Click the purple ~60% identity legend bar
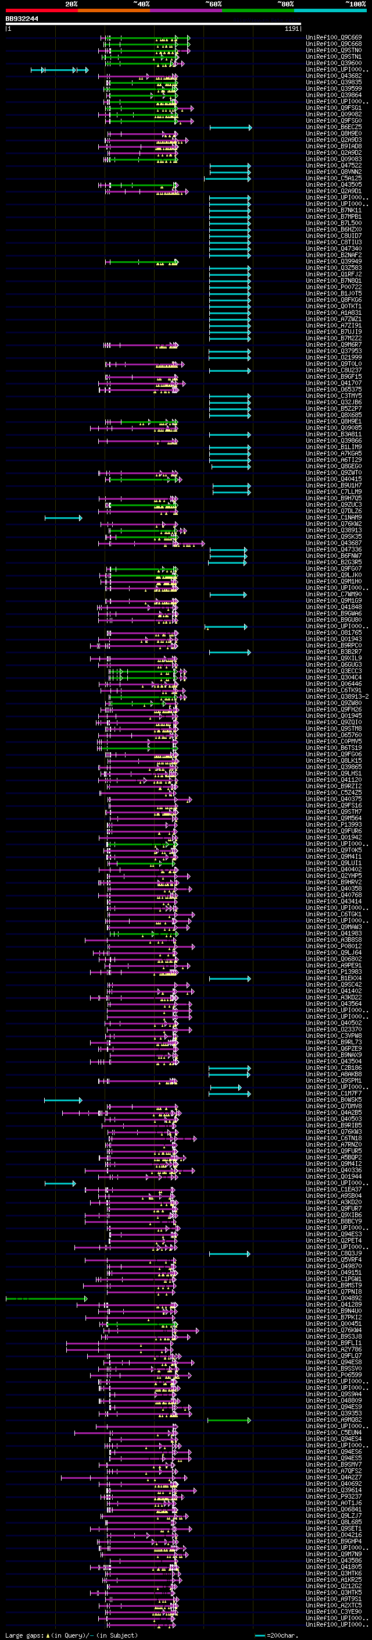The image size is (372, 1640). tap(187, 10)
